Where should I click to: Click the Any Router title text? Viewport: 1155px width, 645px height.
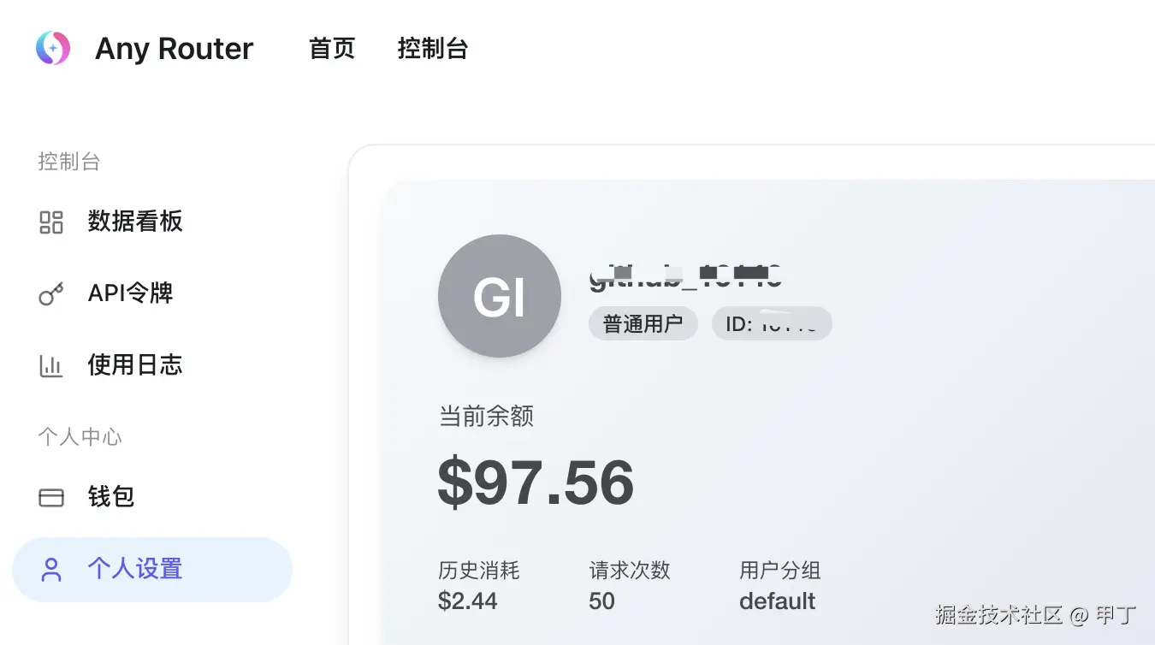pyautogui.click(x=175, y=49)
